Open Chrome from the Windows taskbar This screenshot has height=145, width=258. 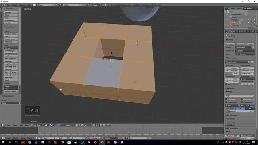29,142
